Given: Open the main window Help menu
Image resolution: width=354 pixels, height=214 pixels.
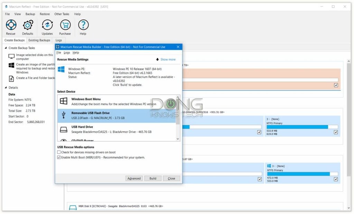Looking at the screenshot, I should coord(77,14).
